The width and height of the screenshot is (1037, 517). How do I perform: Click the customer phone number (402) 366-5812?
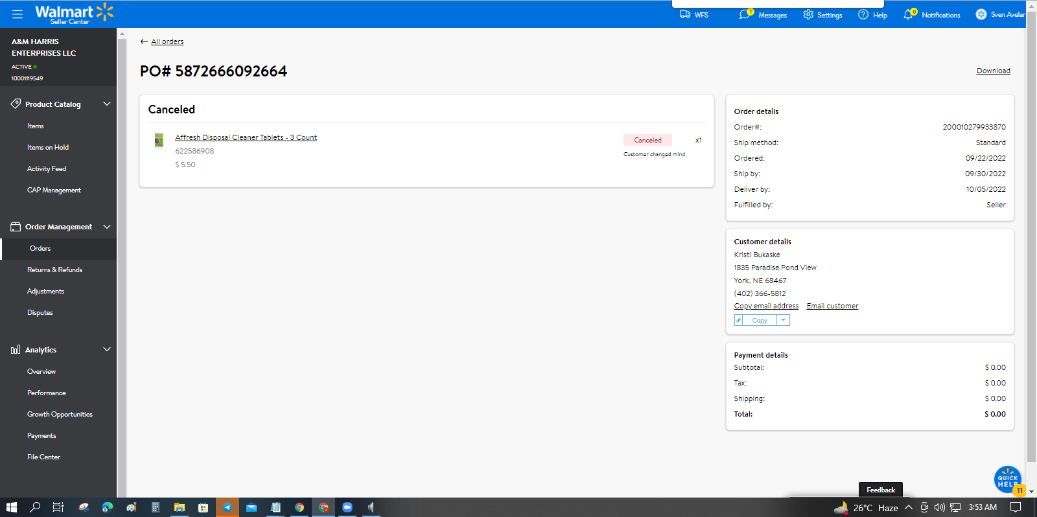(760, 293)
